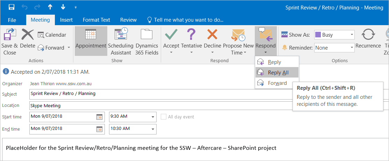Open the Format Text tab
This screenshot has width=389, height=161.
96,20
